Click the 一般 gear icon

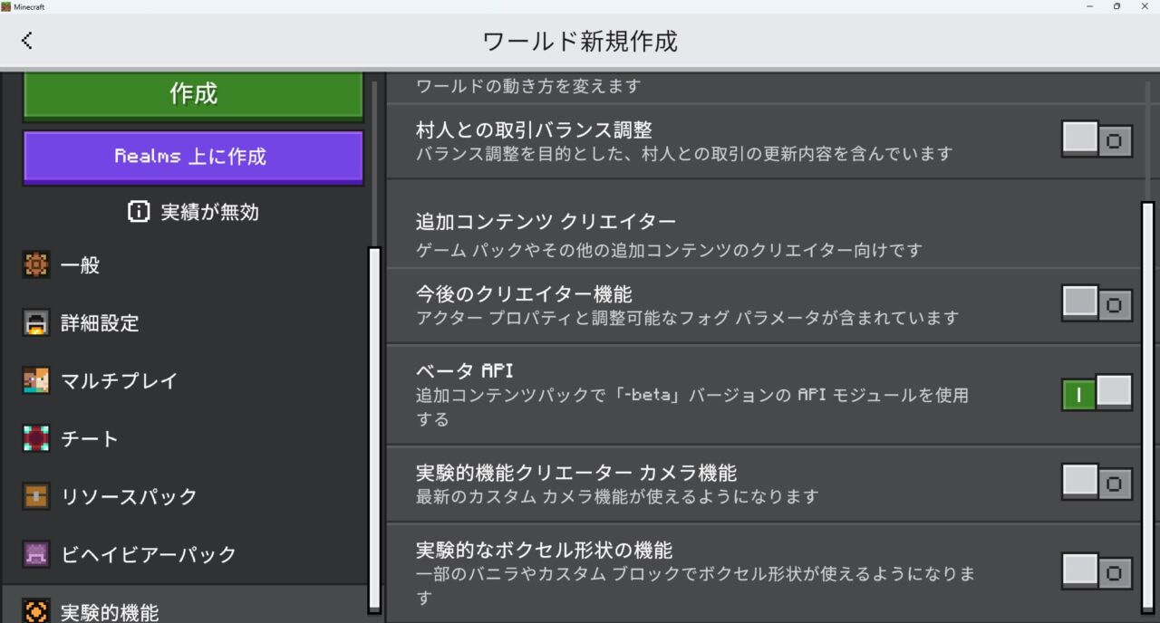(x=36, y=265)
